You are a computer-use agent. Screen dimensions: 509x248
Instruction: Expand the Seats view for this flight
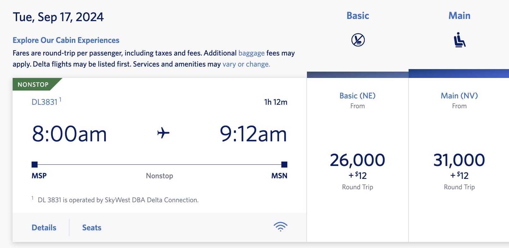[91, 227]
